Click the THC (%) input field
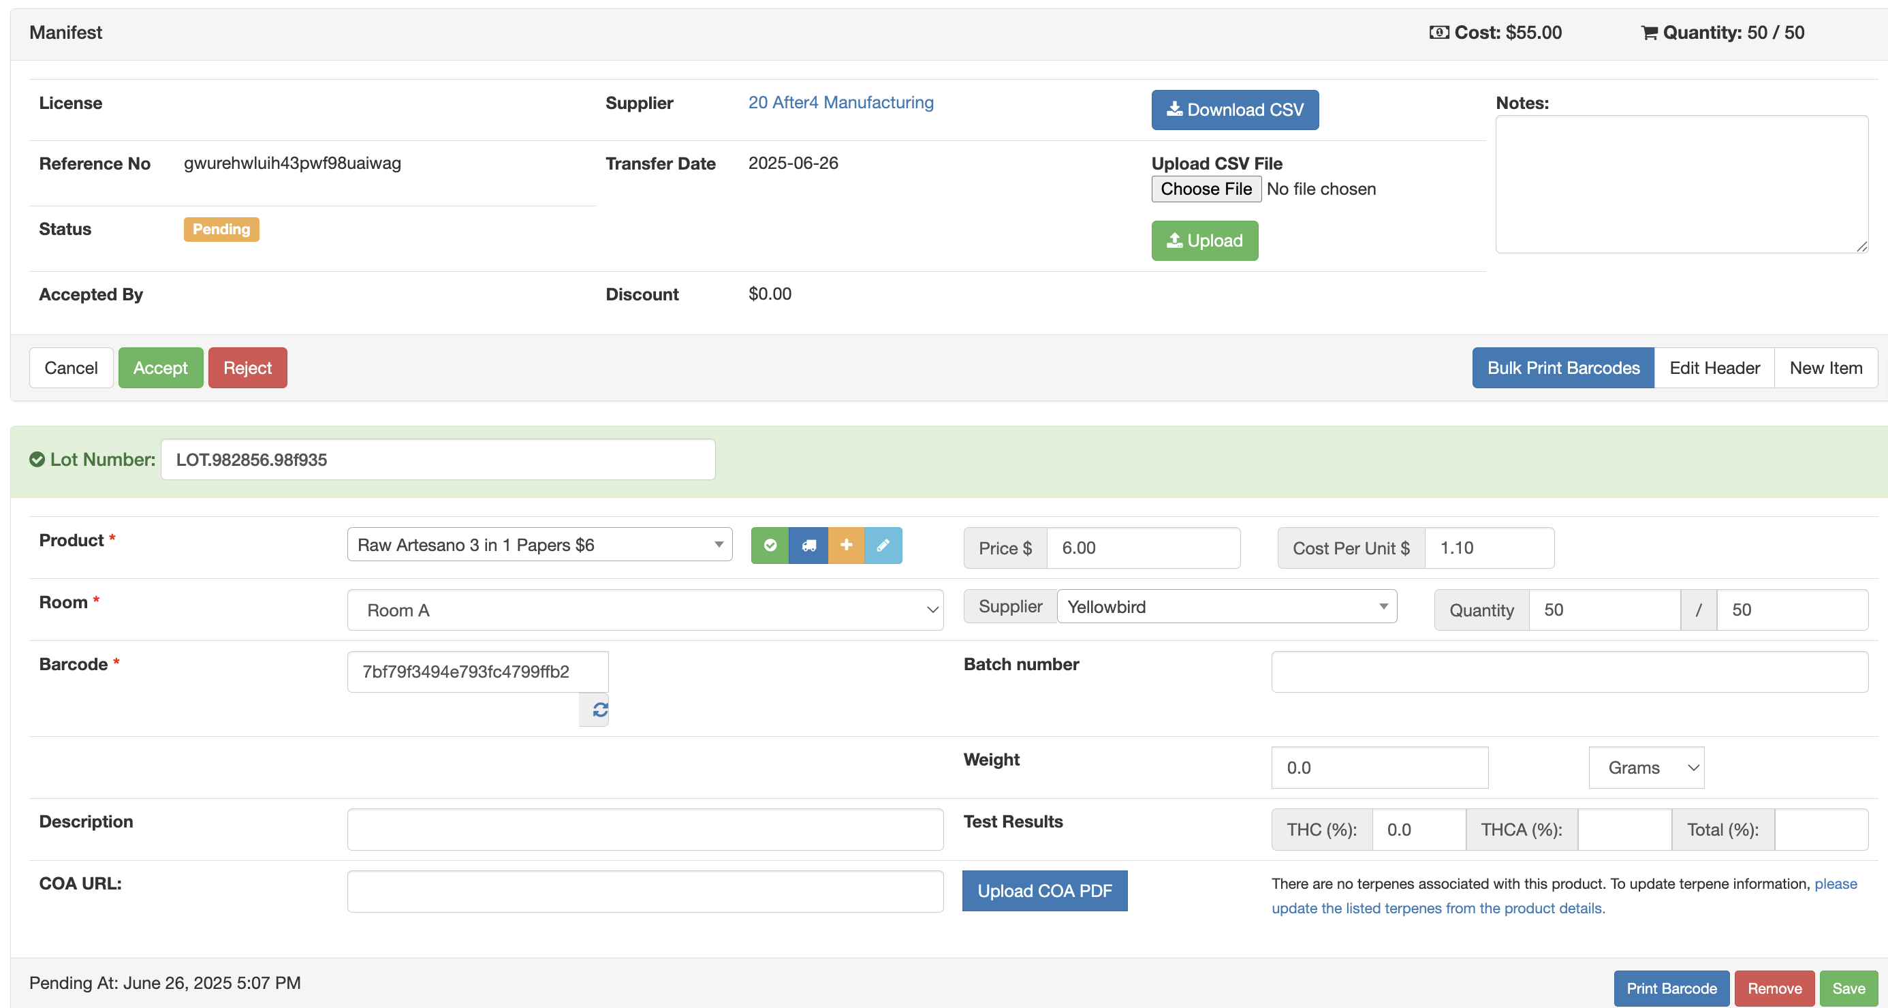 pos(1419,830)
